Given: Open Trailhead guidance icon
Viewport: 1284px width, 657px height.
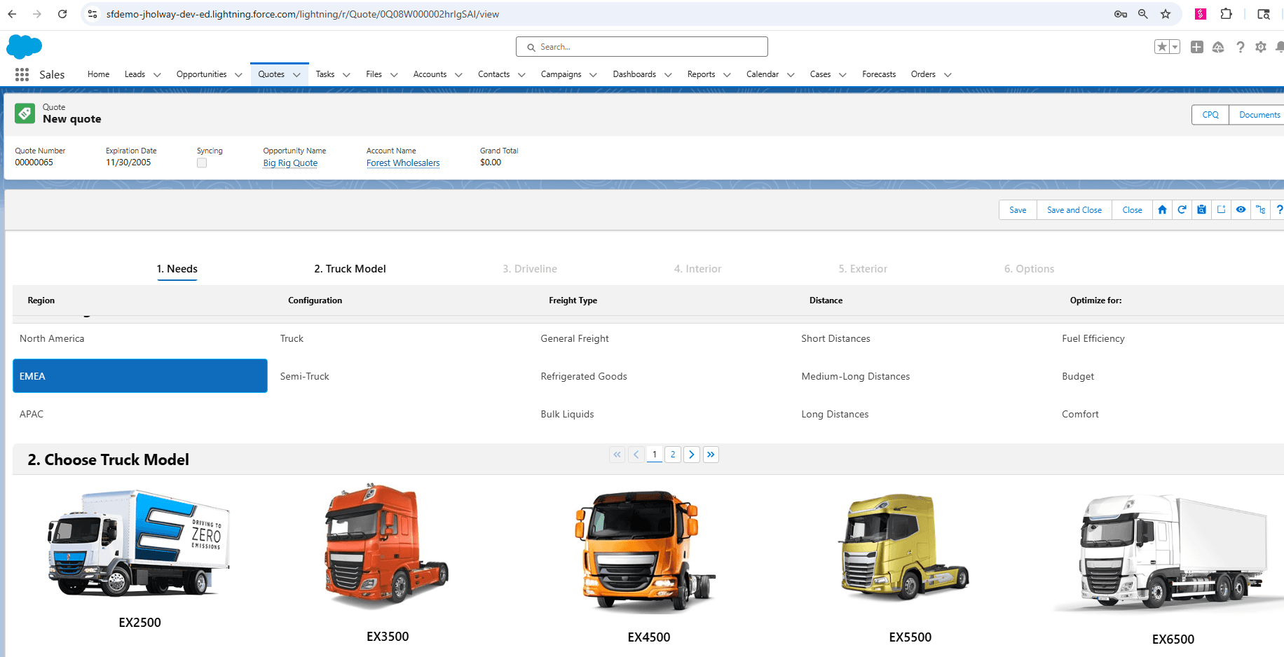Looking at the screenshot, I should pos(1218,47).
